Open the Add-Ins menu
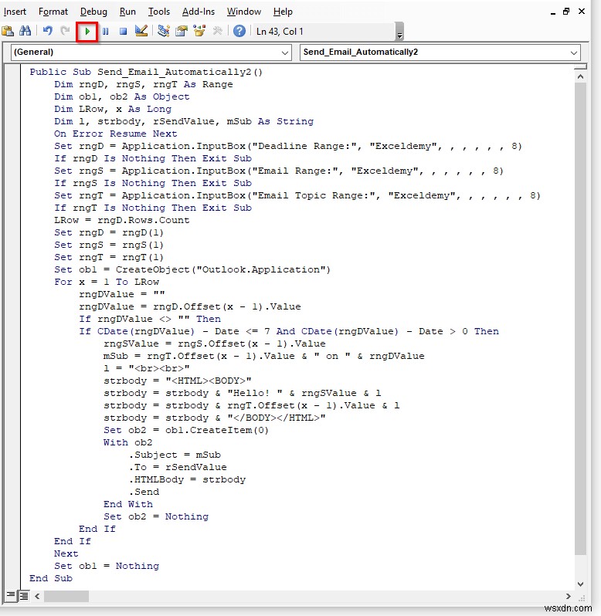This screenshot has width=601, height=616. tap(199, 12)
